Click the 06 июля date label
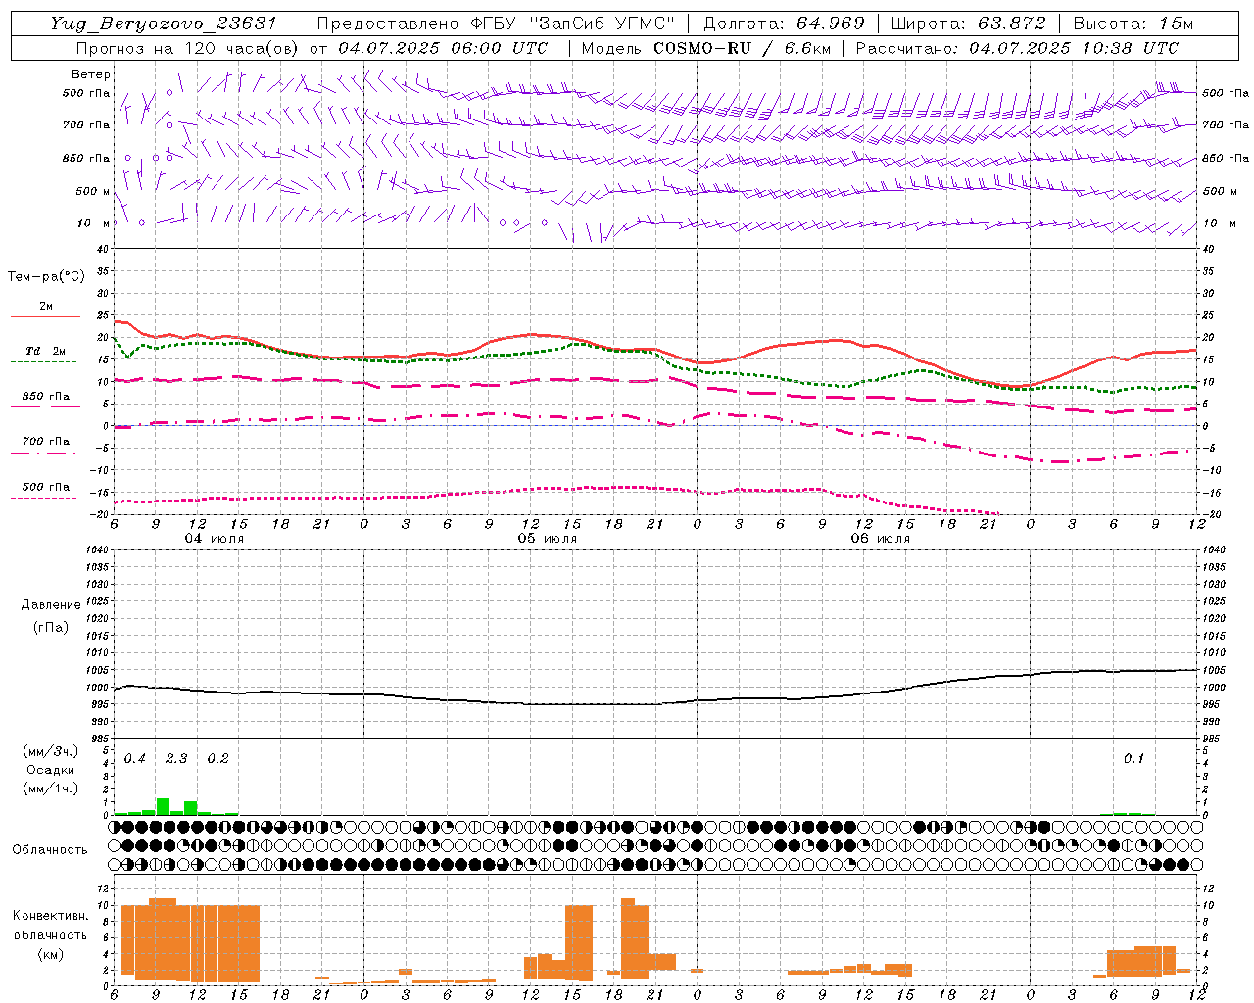 pyautogui.click(x=880, y=539)
